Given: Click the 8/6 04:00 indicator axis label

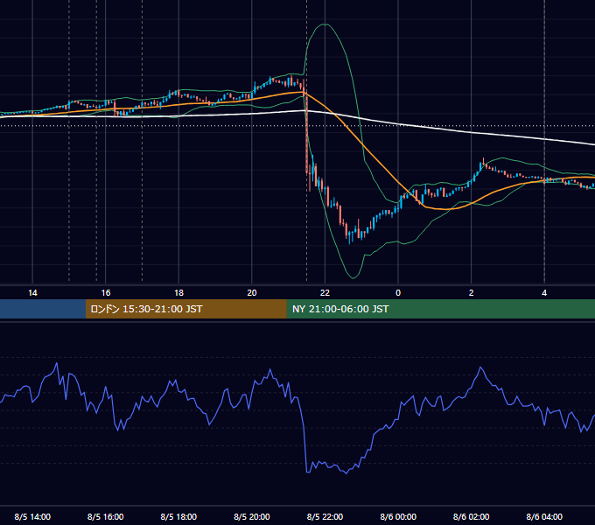Looking at the screenshot, I should click(x=544, y=516).
